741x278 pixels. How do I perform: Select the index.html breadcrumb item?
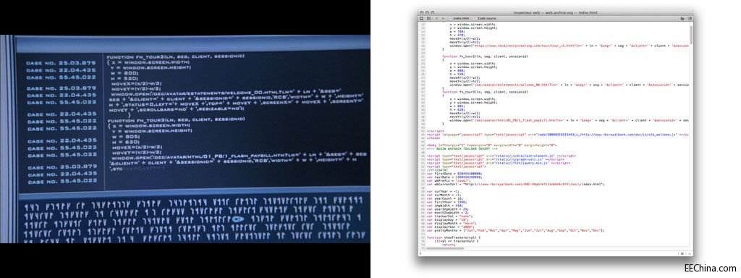click(461, 18)
